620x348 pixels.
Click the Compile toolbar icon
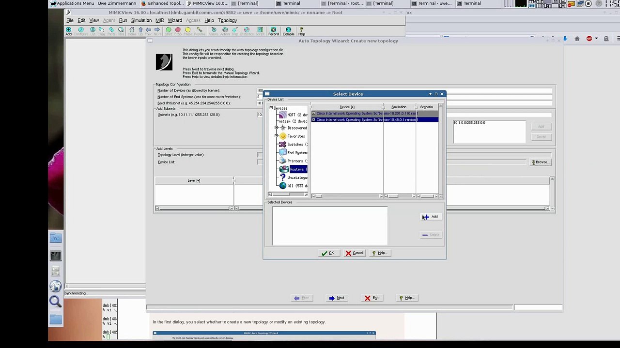288,31
